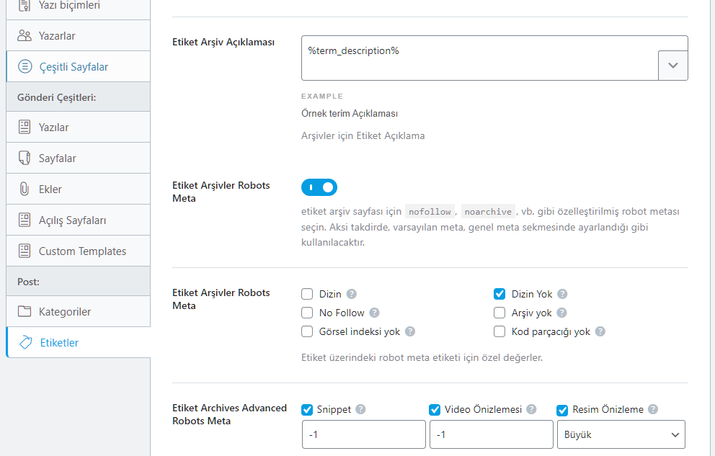This screenshot has height=456, width=715.
Task: Click the 'Etiket Archives Advanced Robots Meta' label
Action: pos(229,414)
